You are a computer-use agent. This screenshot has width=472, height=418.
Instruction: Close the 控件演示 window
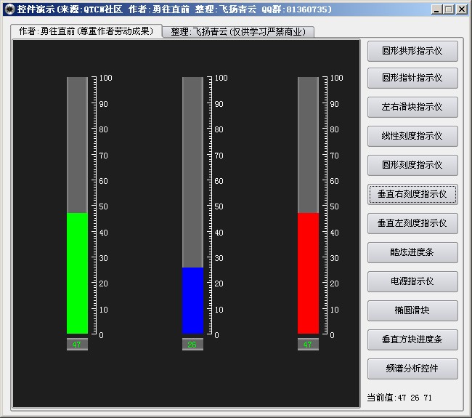[x=461, y=9]
